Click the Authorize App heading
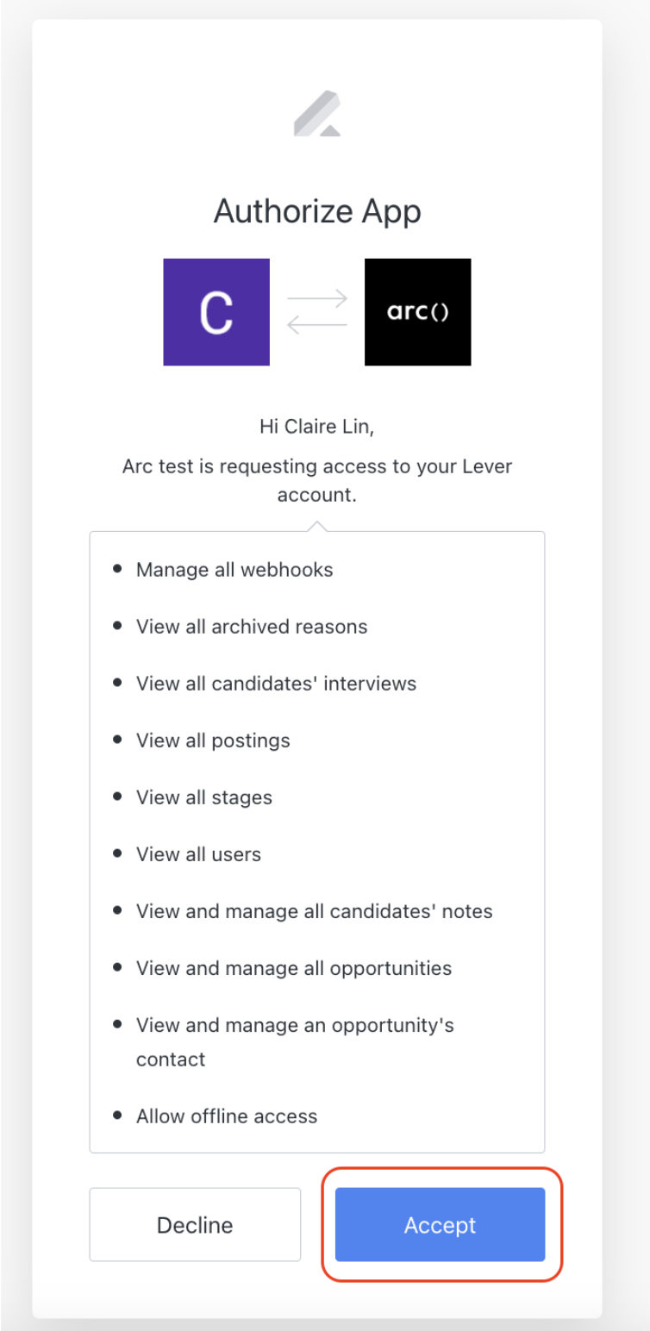The height and width of the screenshot is (1331, 650). tap(317, 210)
